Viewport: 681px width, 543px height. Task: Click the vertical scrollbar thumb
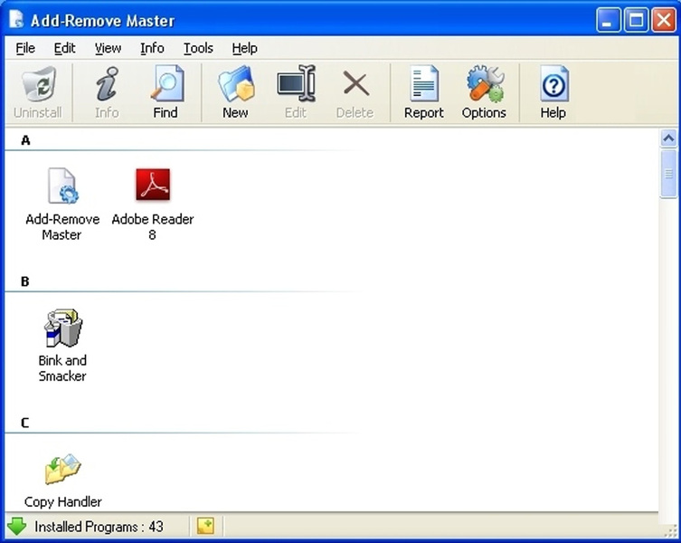click(668, 174)
